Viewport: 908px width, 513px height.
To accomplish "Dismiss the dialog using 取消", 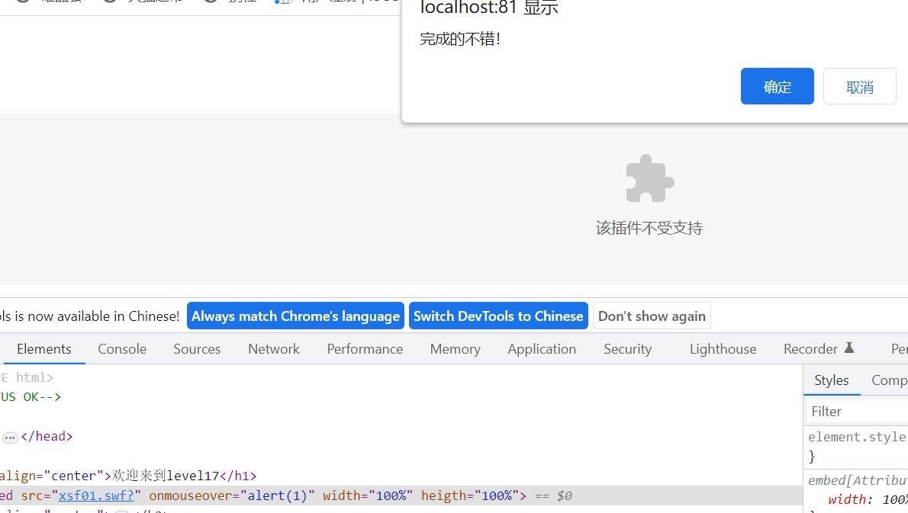I will point(859,86).
